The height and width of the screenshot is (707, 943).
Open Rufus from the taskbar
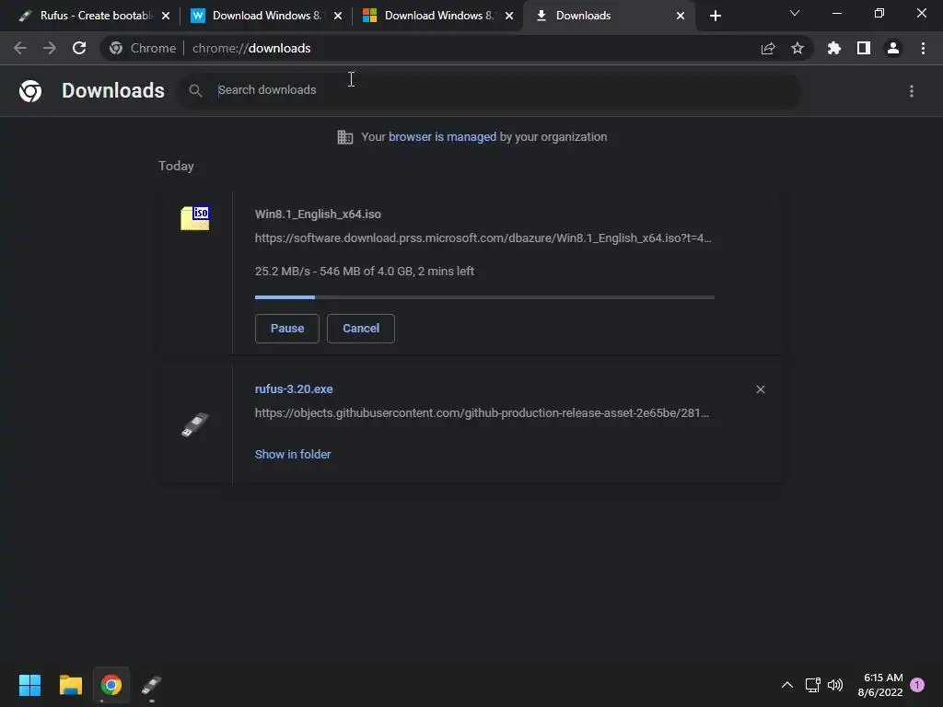(x=152, y=685)
